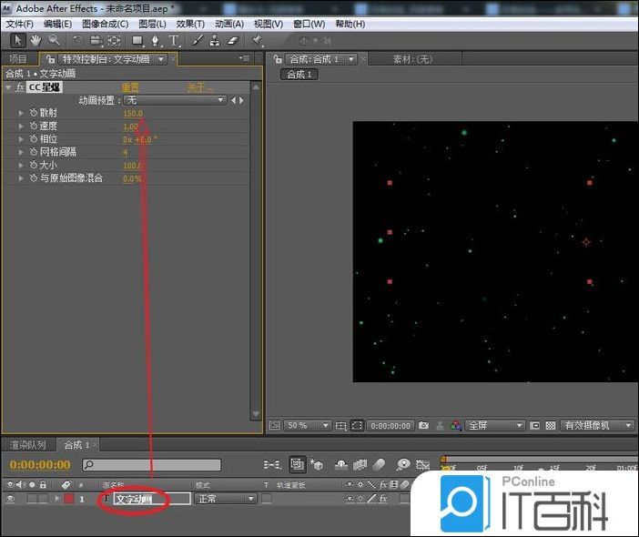639x537 pixels.
Task: Click the 关于 link in effect panel
Action: pos(198,87)
